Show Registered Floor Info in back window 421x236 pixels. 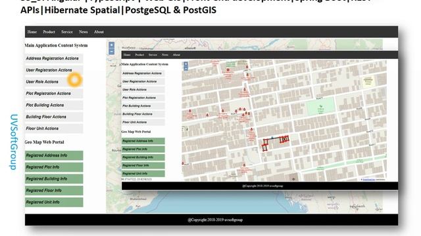point(54,191)
